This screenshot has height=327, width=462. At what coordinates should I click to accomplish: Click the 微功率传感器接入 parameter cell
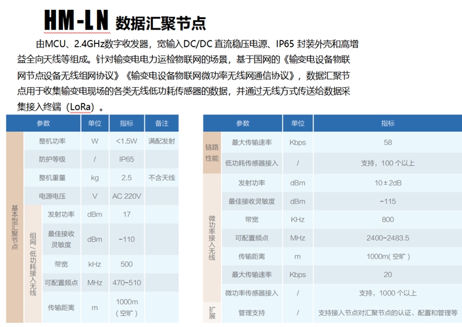pos(251,293)
